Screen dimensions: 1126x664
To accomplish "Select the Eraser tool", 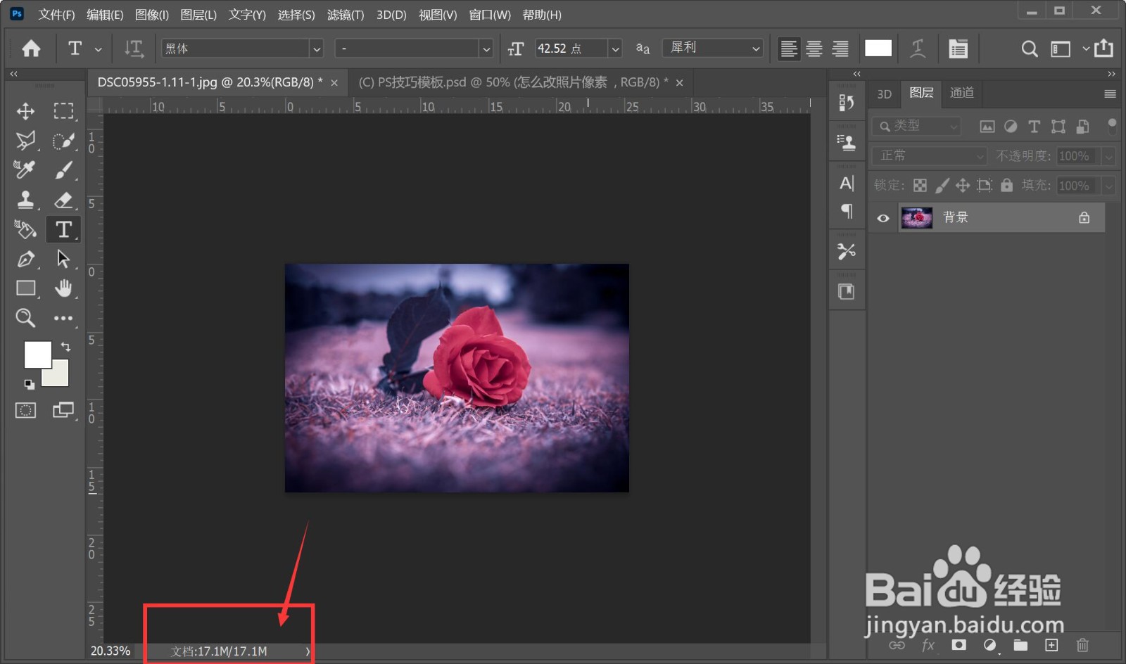I will (x=63, y=200).
